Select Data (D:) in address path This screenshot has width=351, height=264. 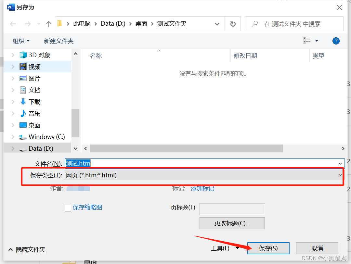click(113, 23)
